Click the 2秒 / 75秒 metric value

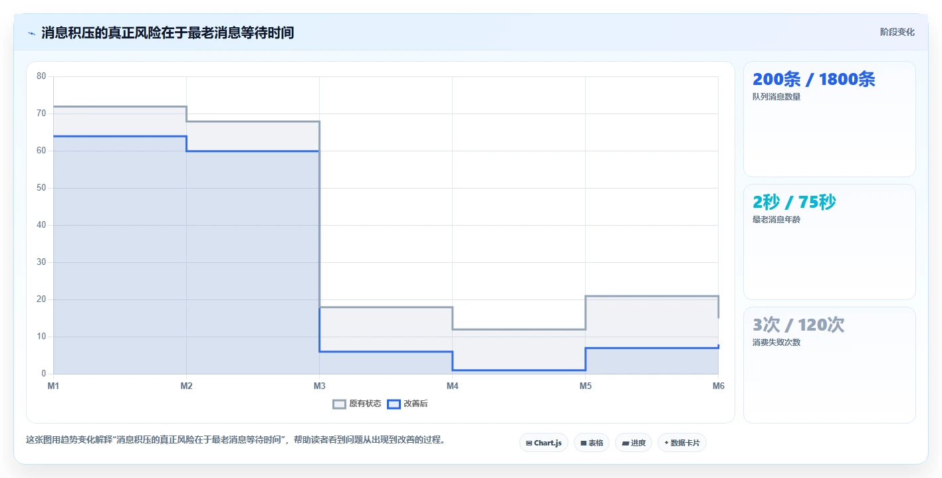click(794, 202)
